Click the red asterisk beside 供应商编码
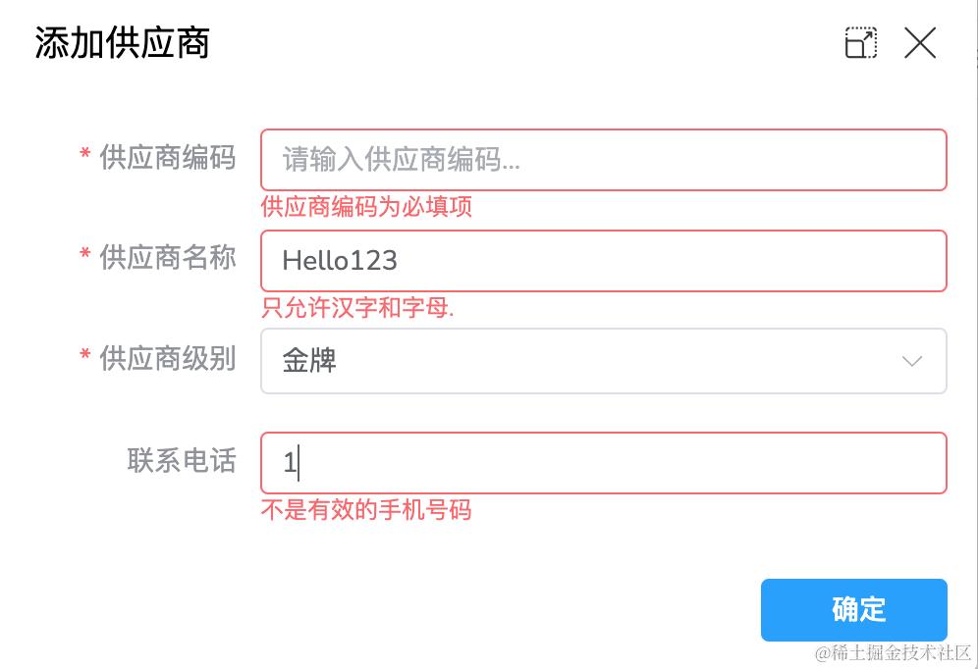Viewport: 978px width, 669px height. pos(85,156)
